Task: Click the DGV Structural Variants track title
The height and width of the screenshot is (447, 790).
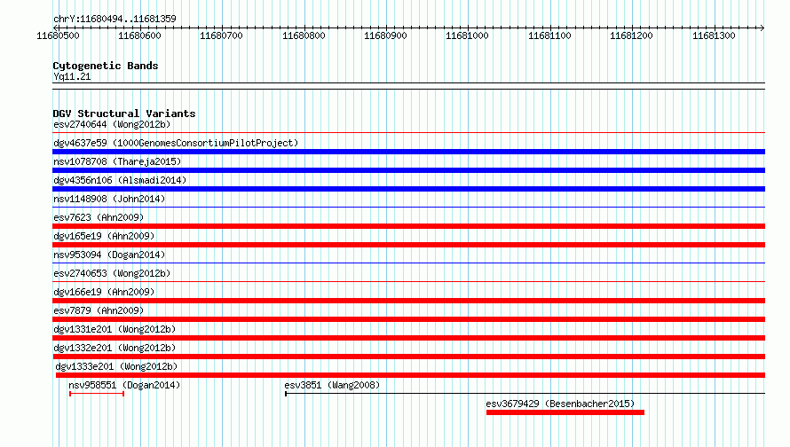Action: 124,114
